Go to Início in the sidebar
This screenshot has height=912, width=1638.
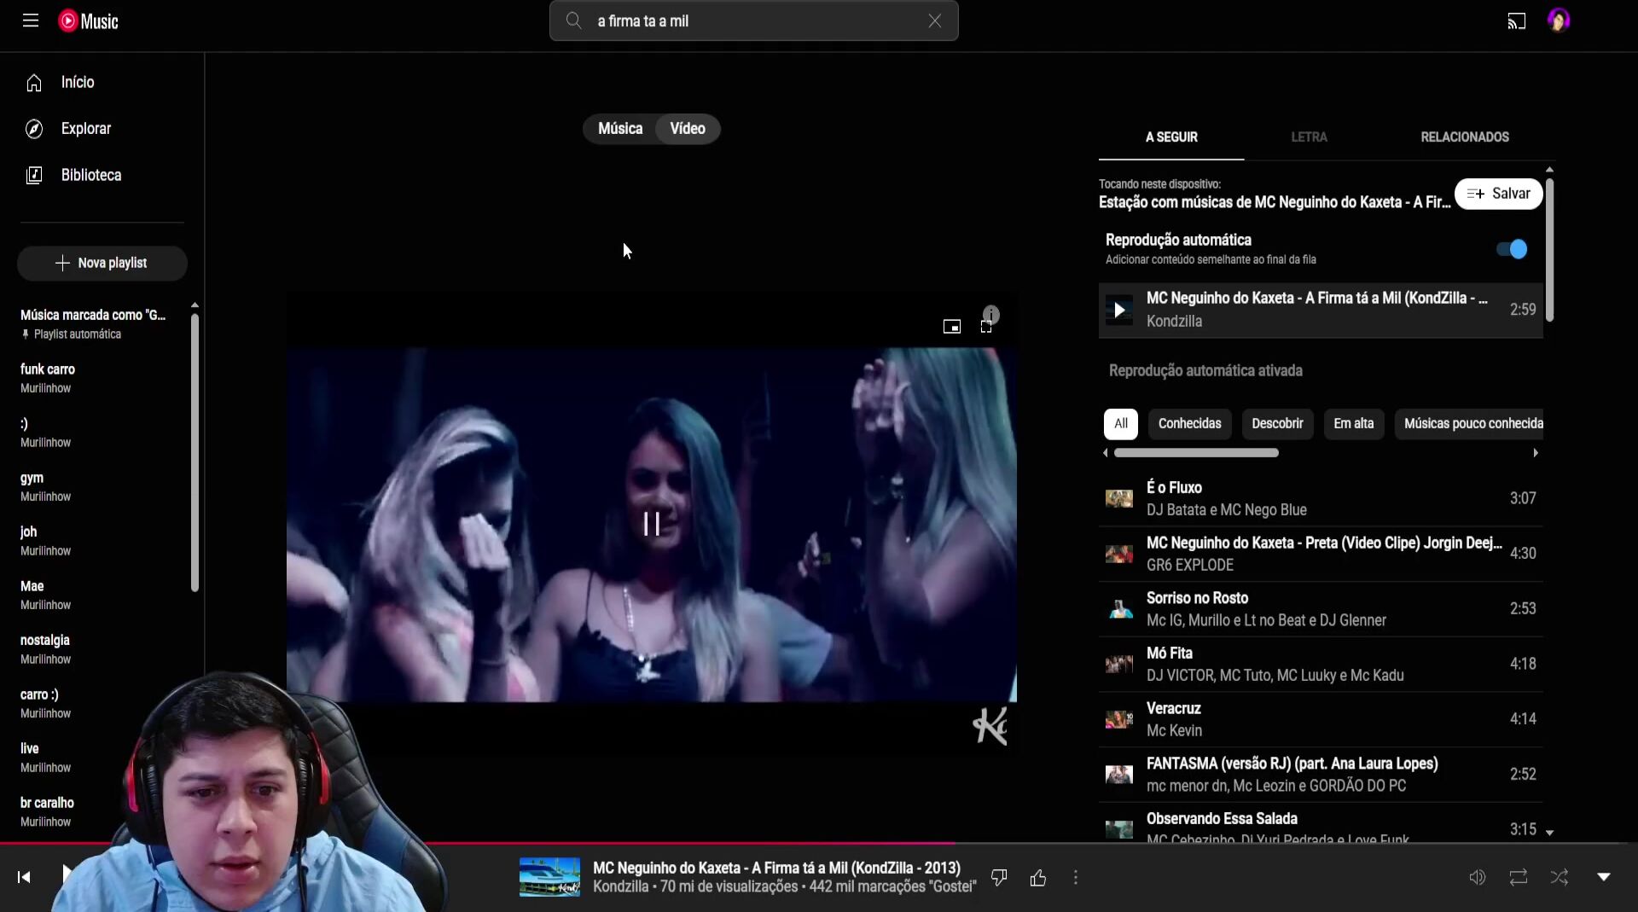pos(102,83)
